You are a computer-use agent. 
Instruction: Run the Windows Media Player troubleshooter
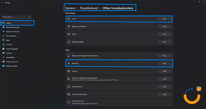click(x=165, y=94)
